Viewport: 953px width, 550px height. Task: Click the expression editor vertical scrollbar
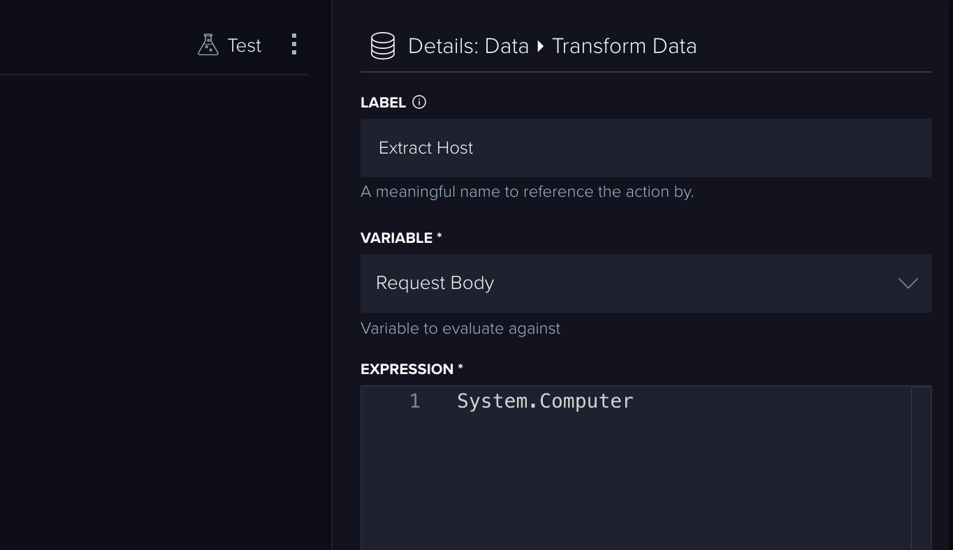click(x=921, y=468)
